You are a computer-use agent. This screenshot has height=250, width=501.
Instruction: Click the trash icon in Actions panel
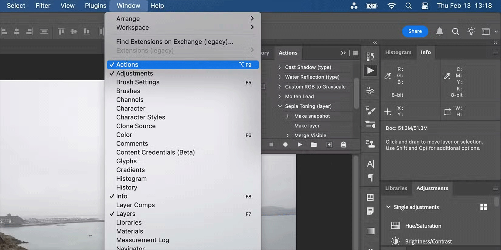(x=343, y=145)
